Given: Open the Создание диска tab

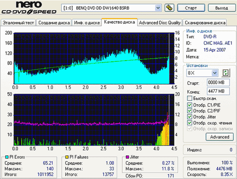Looking at the screenshot, I should [54, 23].
